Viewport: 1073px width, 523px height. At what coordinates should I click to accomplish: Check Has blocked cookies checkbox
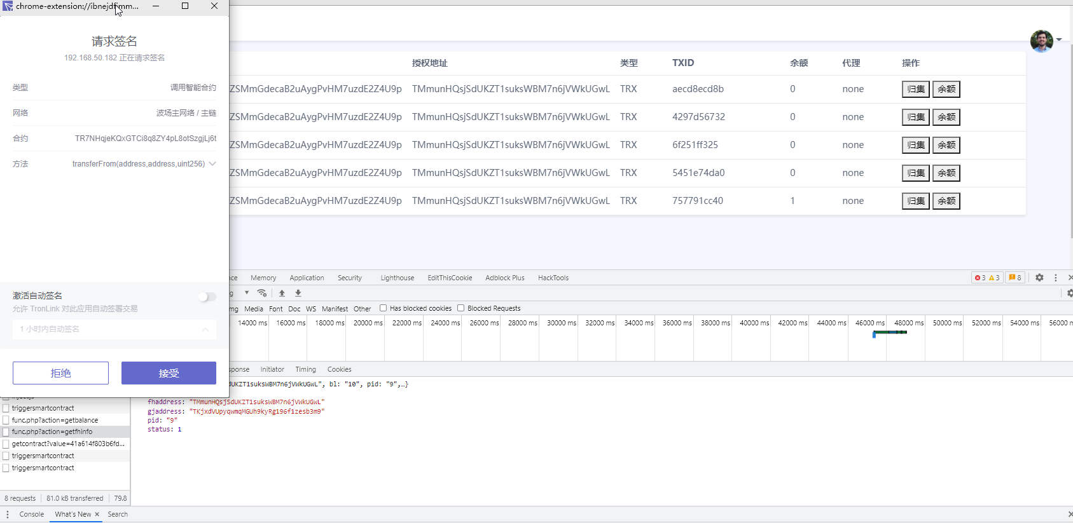(x=383, y=308)
